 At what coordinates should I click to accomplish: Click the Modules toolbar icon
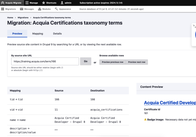40,9
